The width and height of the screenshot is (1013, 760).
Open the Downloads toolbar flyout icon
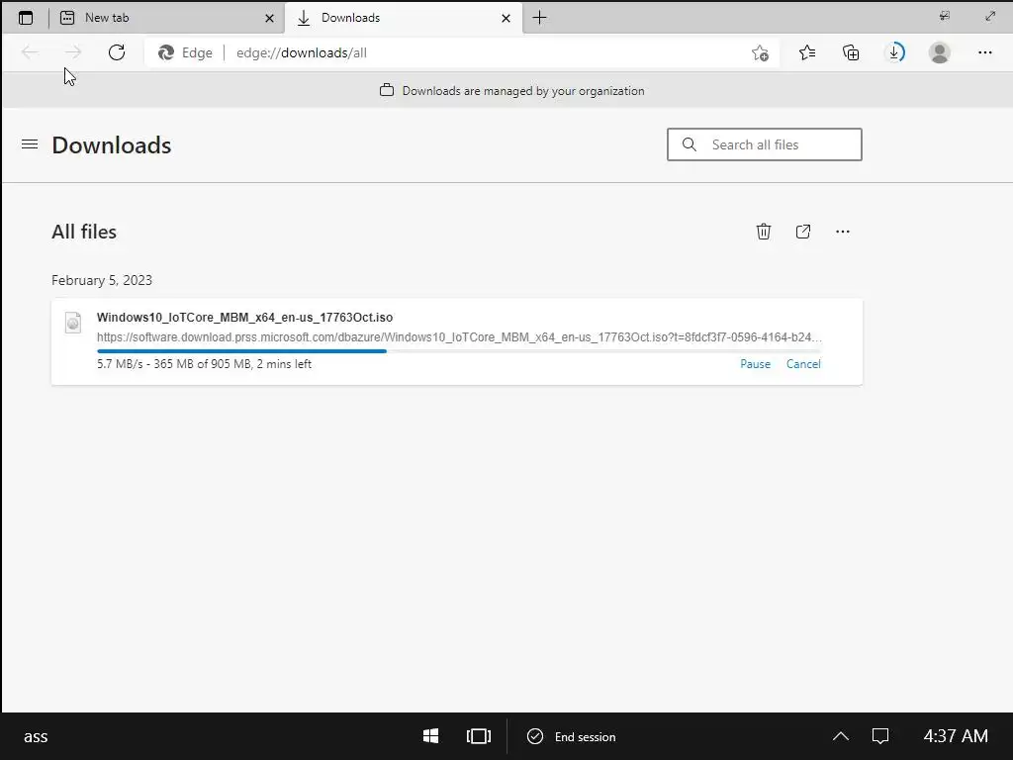point(894,52)
